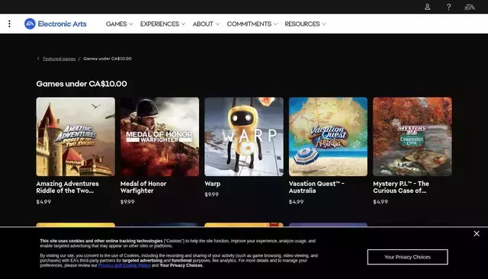The width and height of the screenshot is (488, 279).
Task: Open the Mystery P.I. game thumbnail
Action: click(x=413, y=136)
